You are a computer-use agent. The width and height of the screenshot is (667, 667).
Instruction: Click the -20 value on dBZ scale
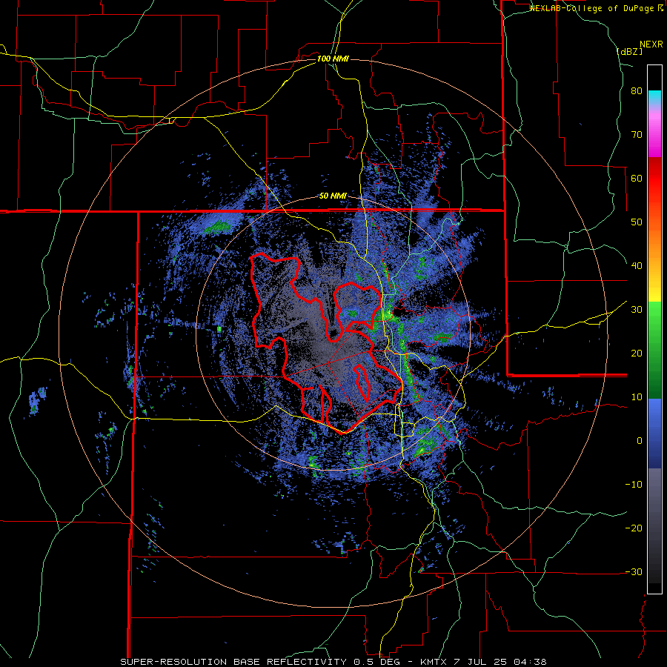634,528
